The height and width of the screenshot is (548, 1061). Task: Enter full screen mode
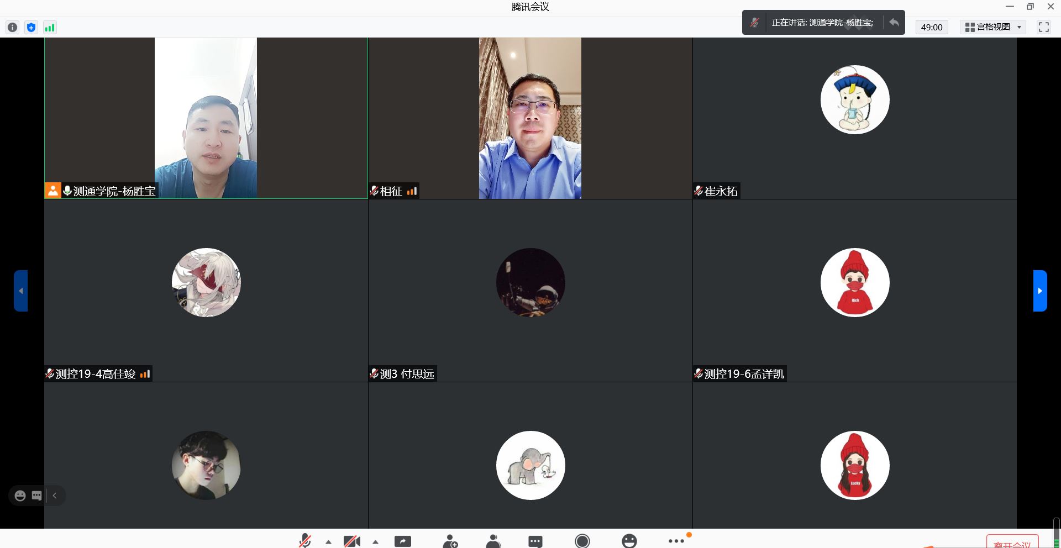tap(1043, 27)
